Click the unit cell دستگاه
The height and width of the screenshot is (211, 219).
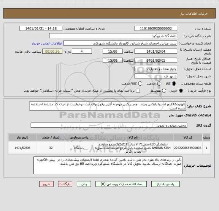tap(79, 148)
